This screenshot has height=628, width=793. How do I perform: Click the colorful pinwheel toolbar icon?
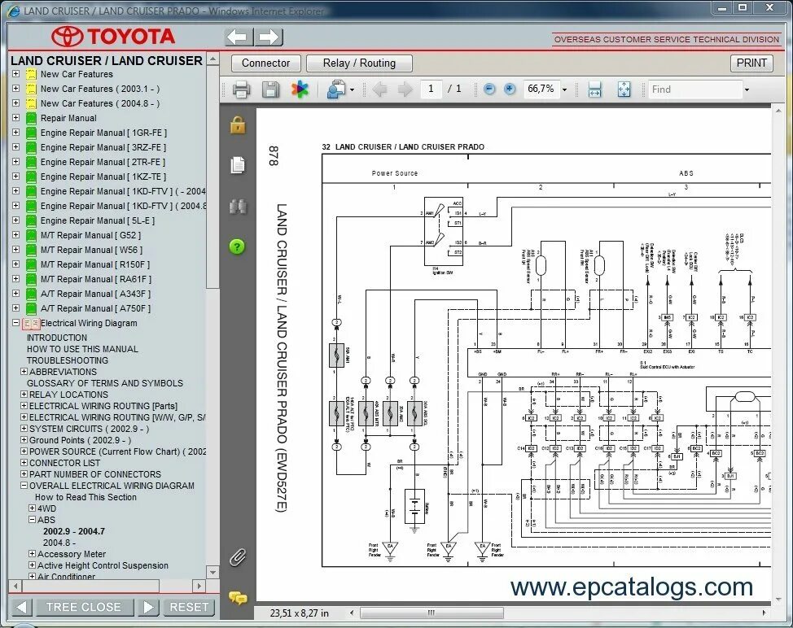[300, 89]
